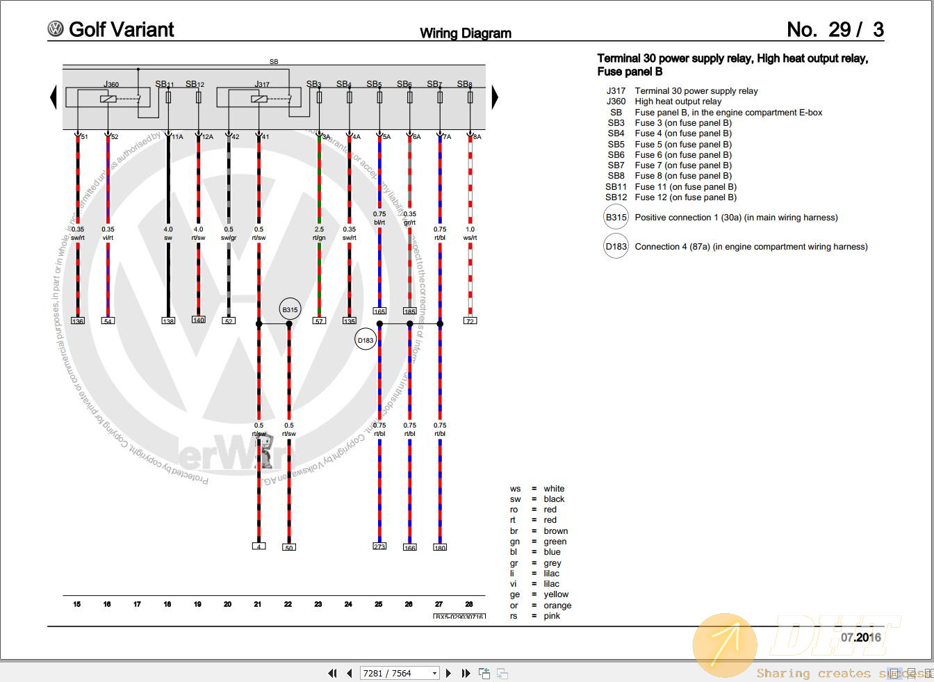Follow track reference box 273

(x=379, y=546)
